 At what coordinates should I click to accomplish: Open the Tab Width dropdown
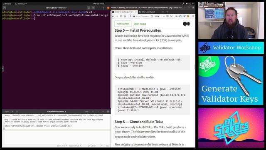(75, 146)
